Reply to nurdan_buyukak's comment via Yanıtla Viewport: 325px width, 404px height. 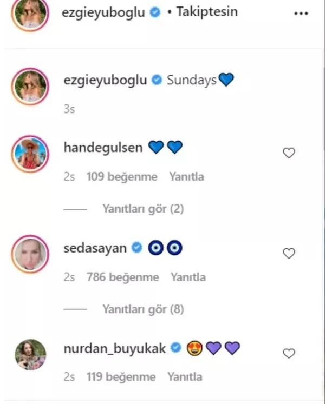click(185, 377)
